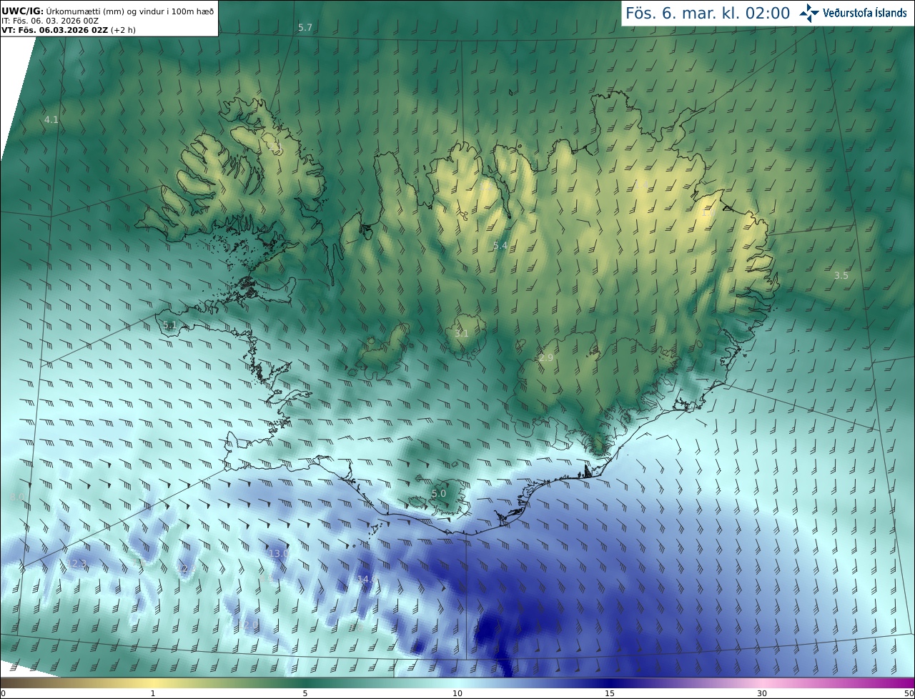Click the '50' tick on the color scale
The image size is (915, 699).
click(909, 693)
